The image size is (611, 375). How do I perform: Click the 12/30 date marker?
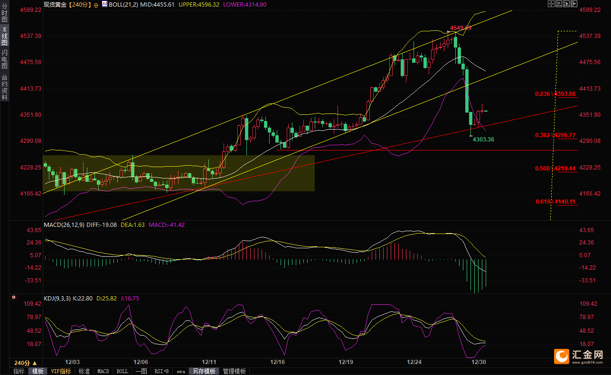pos(479,362)
